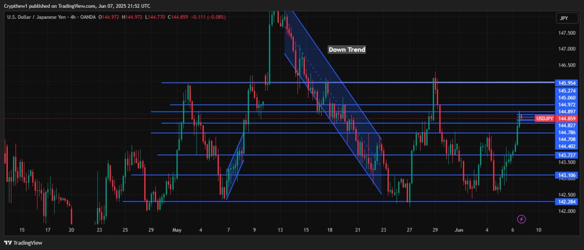Click the red USDJPY symbol tag
Image resolution: width=584 pixels, height=250 pixels.
pos(545,118)
